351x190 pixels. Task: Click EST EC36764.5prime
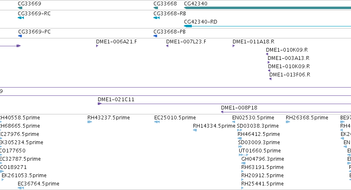tap(38, 184)
